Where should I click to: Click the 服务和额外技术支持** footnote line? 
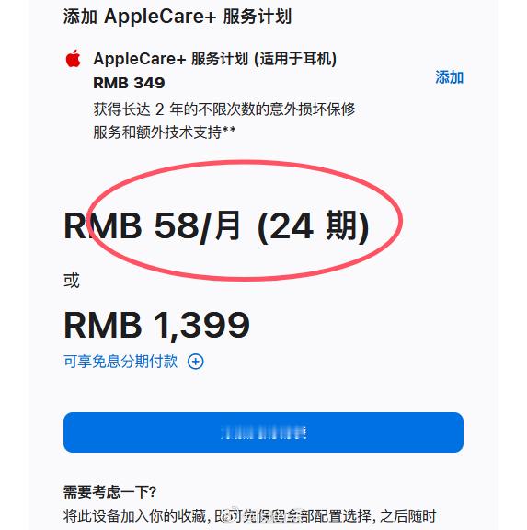(x=165, y=132)
